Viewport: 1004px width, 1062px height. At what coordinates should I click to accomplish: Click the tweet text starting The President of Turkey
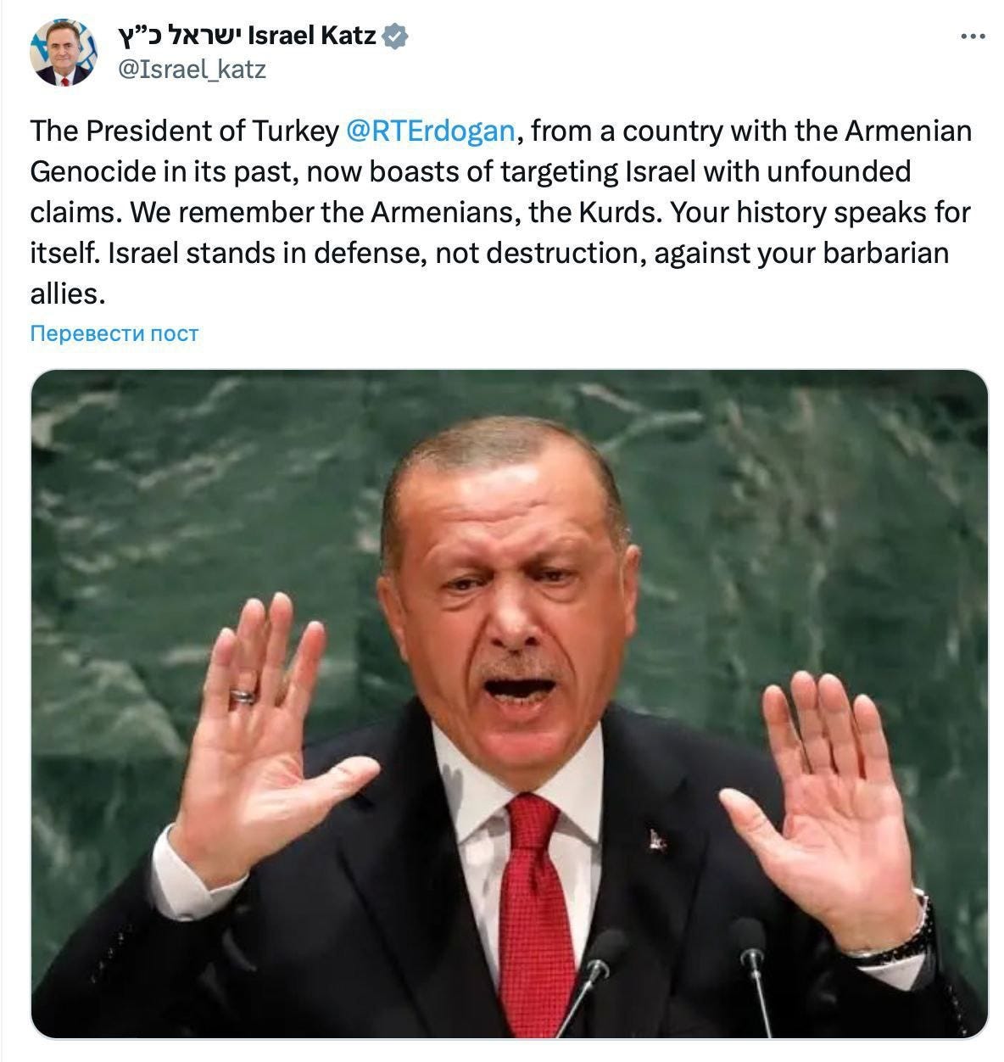(x=501, y=212)
